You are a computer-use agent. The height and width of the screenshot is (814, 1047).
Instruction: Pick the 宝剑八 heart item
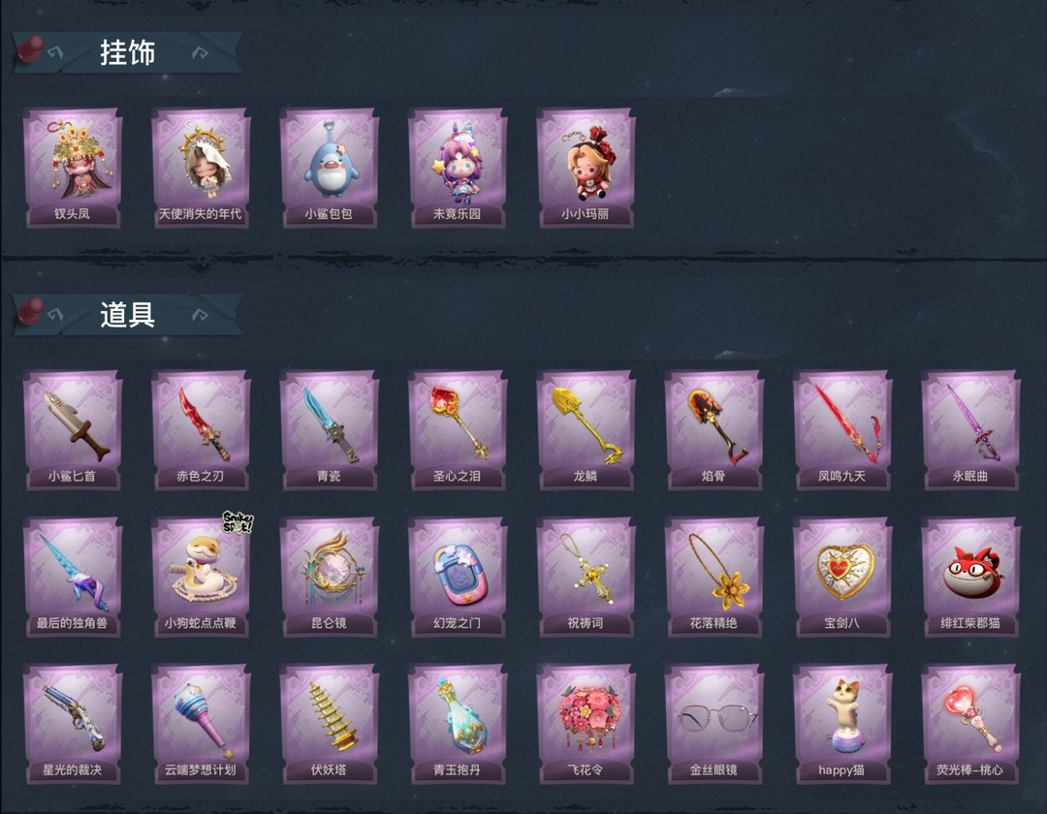click(x=841, y=578)
